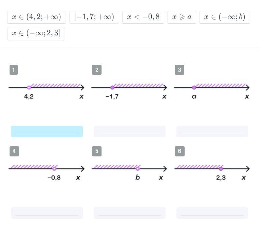Choose the x < −0,8 answer chip
Viewport: 271px width, 228px height.
click(143, 17)
